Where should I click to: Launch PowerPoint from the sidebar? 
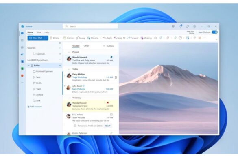tap(22, 75)
